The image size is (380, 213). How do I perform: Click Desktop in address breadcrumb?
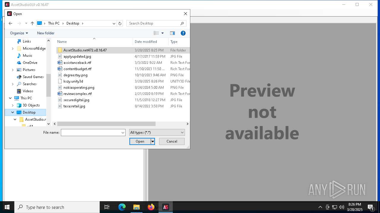point(73,23)
